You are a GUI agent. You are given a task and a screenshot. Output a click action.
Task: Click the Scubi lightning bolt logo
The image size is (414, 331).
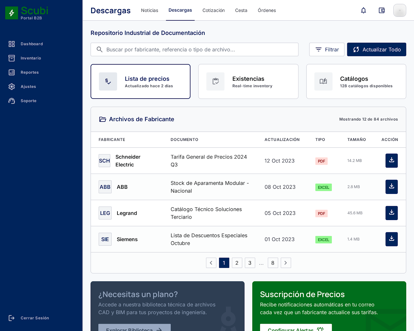click(12, 13)
